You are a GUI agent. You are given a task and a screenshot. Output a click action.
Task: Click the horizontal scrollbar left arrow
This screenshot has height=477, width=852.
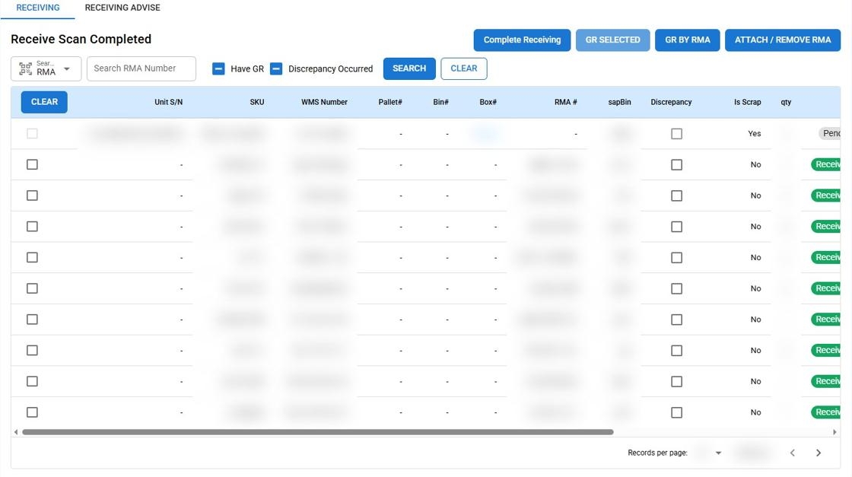[16, 432]
